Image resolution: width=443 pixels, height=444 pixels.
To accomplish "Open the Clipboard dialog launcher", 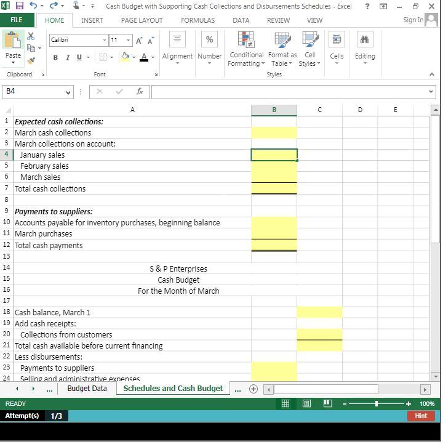I will 43,75.
